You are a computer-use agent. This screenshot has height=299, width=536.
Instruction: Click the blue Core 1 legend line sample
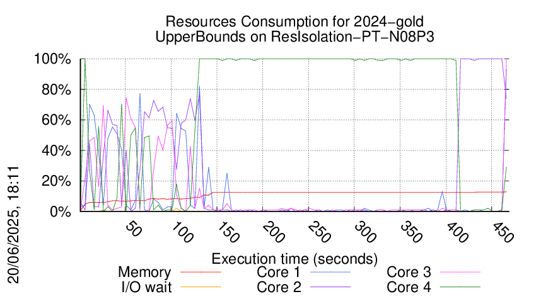[x=330, y=272]
